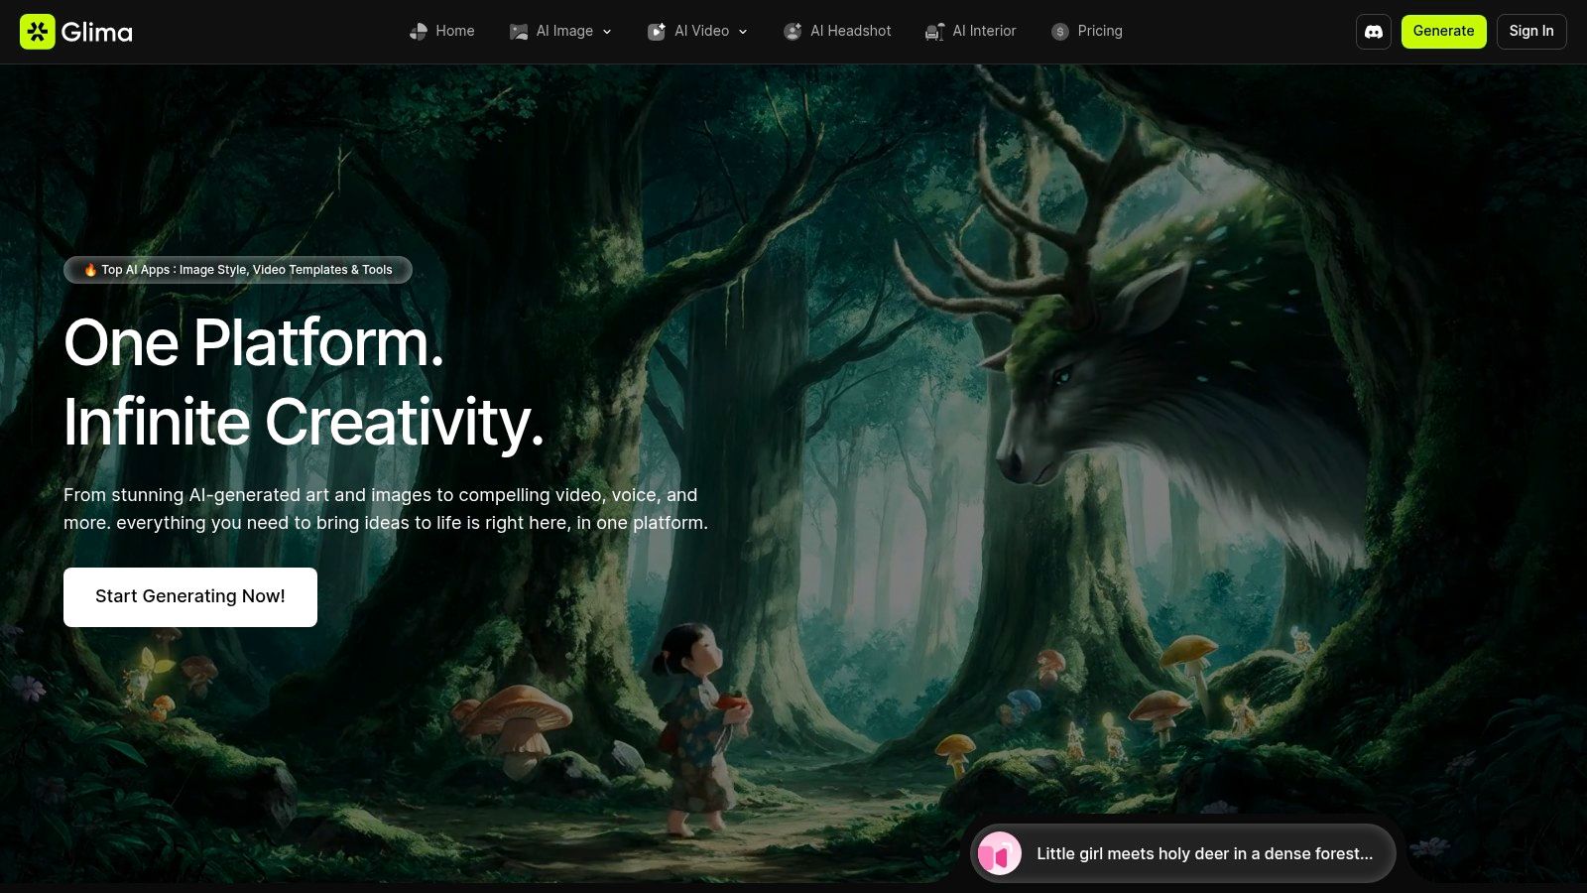Click the Glima logo icon

click(x=38, y=32)
